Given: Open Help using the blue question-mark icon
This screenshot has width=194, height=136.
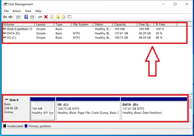Looking at the screenshot, I should 26,17.
